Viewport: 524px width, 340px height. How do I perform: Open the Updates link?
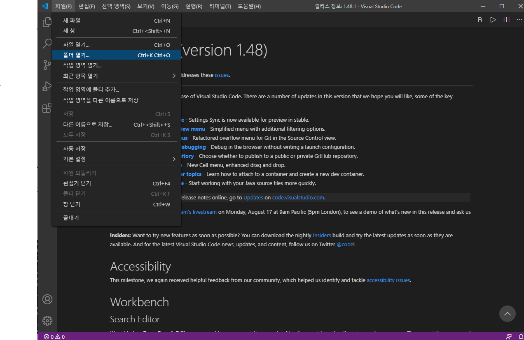click(253, 198)
